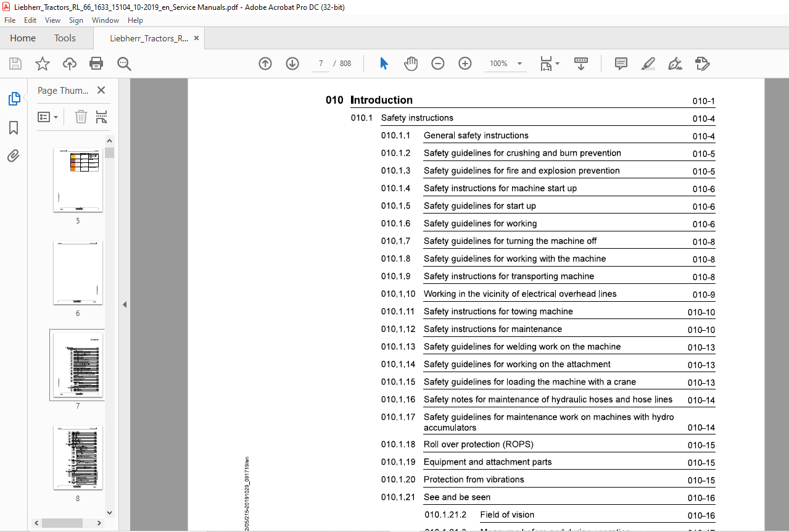This screenshot has height=532, width=789.
Task: Switch to the Home tab
Action: 23,38
